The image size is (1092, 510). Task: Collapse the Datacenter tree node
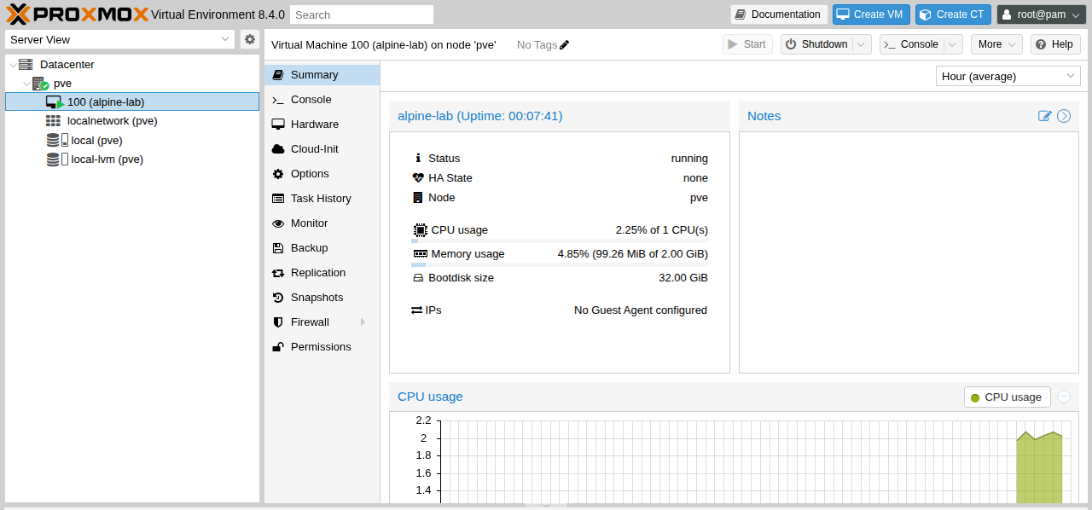point(11,65)
